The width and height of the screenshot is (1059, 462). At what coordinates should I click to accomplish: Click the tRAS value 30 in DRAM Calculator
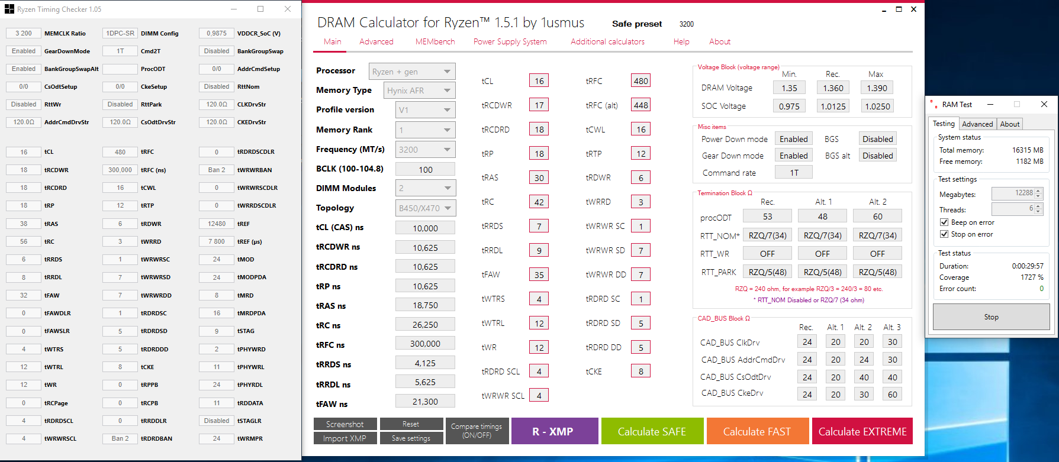[539, 178]
